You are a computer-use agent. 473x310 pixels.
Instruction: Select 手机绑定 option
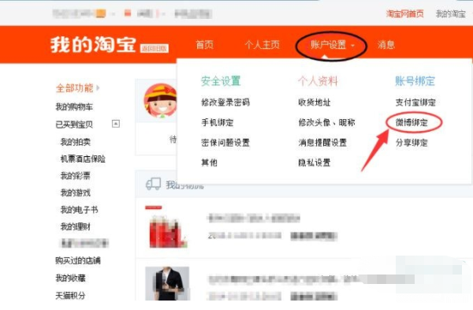coord(218,122)
